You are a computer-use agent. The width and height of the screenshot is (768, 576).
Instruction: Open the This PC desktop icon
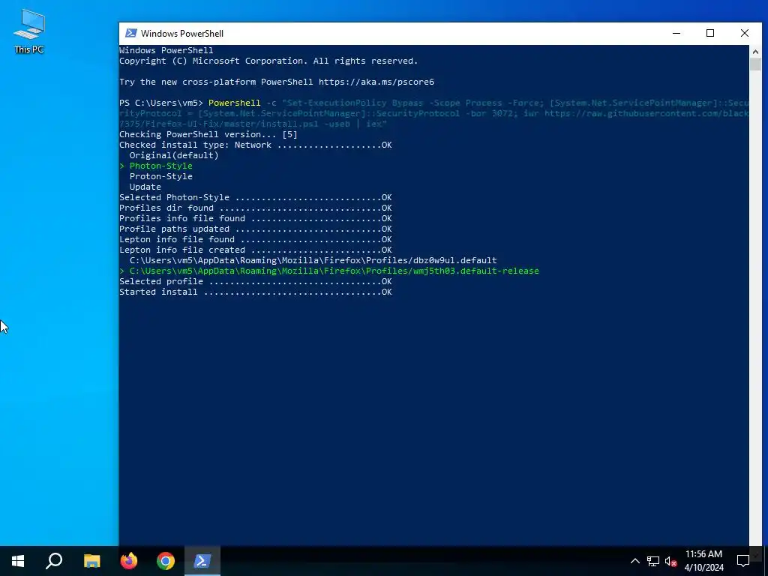(29, 31)
